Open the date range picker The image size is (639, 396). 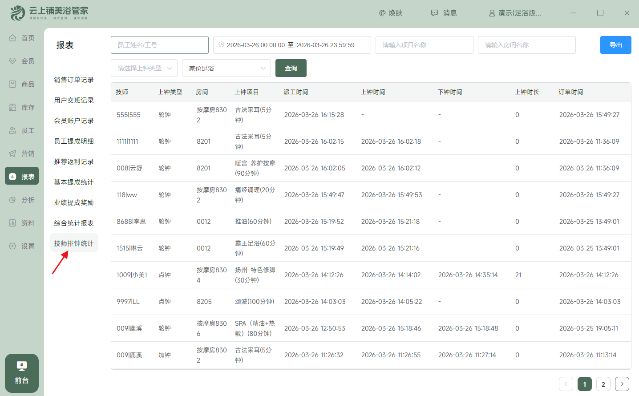[291, 45]
